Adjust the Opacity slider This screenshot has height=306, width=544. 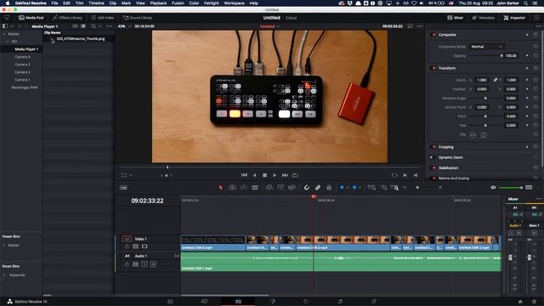click(x=485, y=55)
